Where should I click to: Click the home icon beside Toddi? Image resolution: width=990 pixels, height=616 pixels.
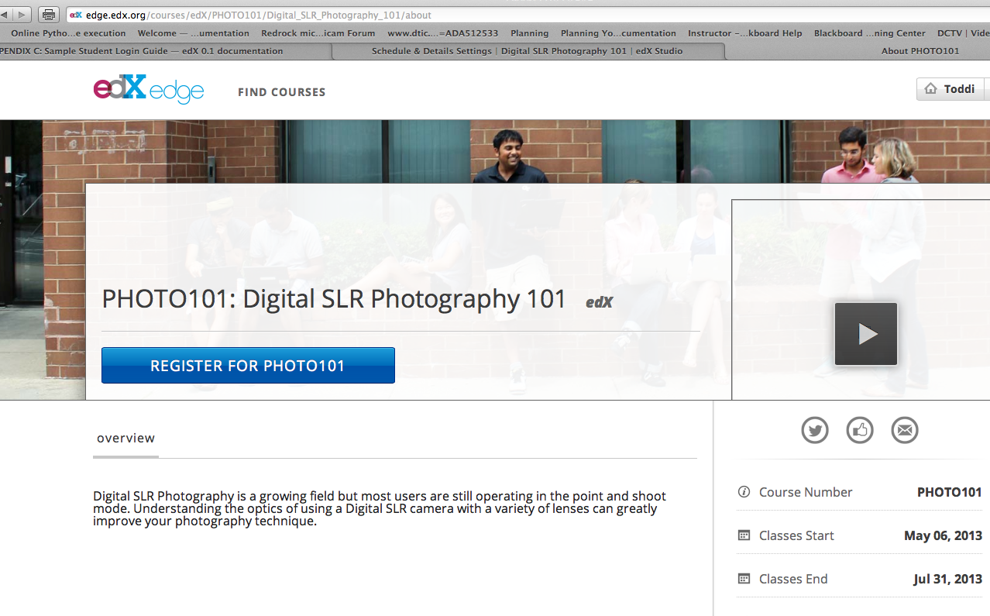(x=930, y=89)
